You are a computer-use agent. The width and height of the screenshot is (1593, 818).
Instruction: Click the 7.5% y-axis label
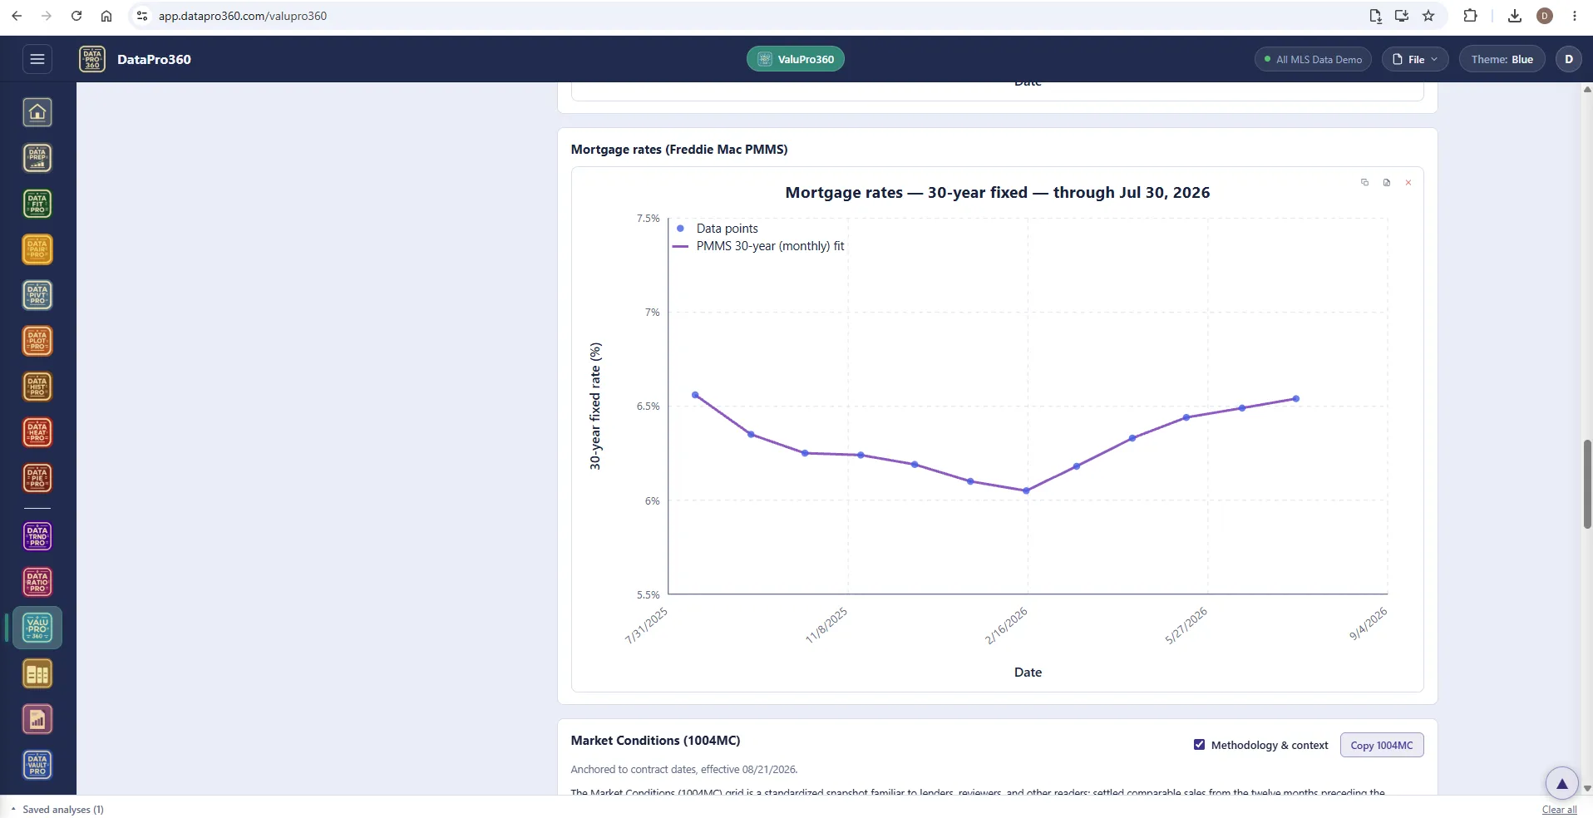tap(648, 219)
